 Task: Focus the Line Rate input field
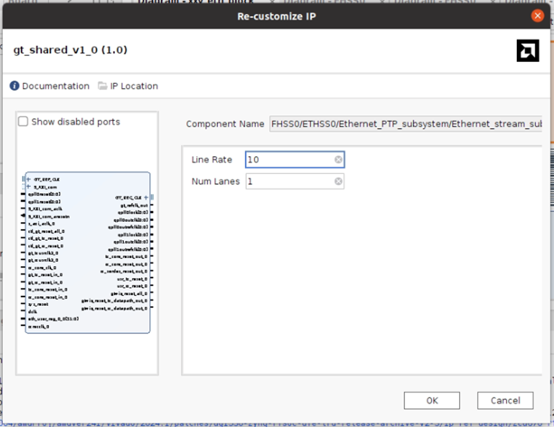(289, 160)
